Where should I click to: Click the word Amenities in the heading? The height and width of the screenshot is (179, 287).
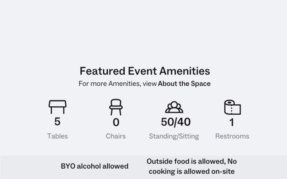[x=185, y=71]
